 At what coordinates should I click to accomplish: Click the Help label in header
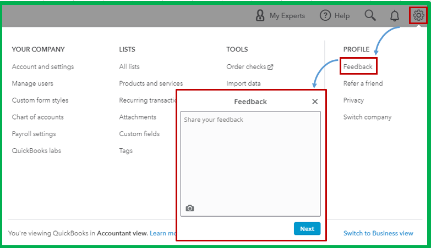[342, 15]
